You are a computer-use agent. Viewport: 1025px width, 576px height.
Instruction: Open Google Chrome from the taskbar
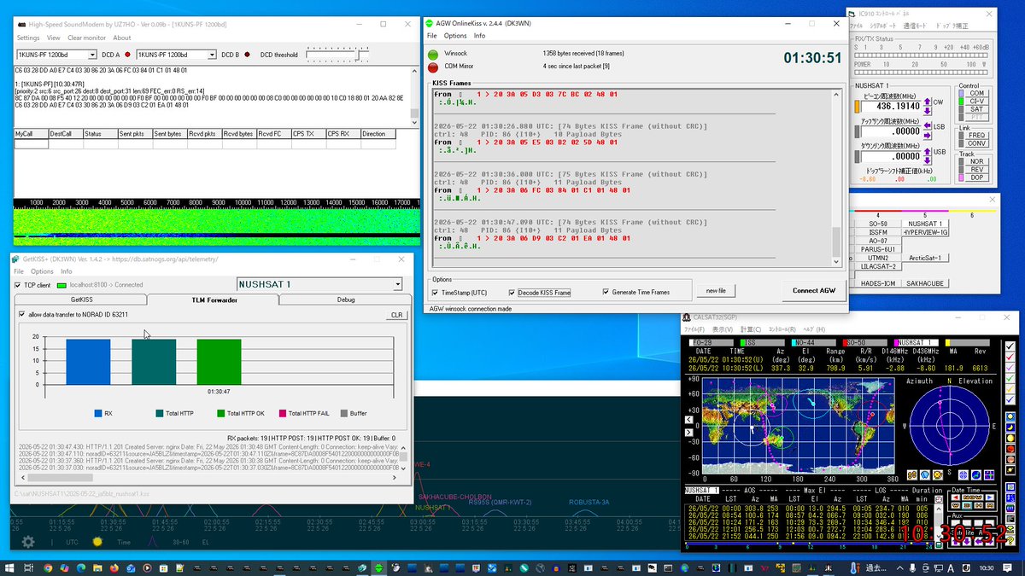click(48, 567)
